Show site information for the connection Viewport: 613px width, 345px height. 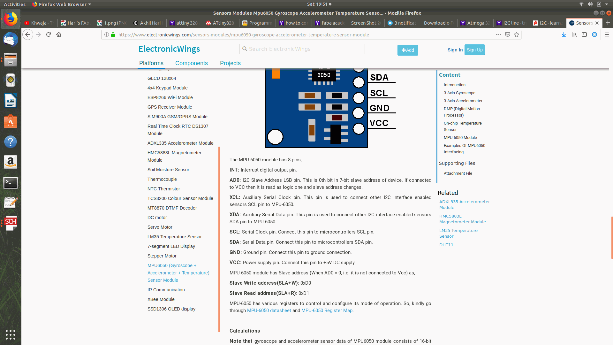pos(107,34)
